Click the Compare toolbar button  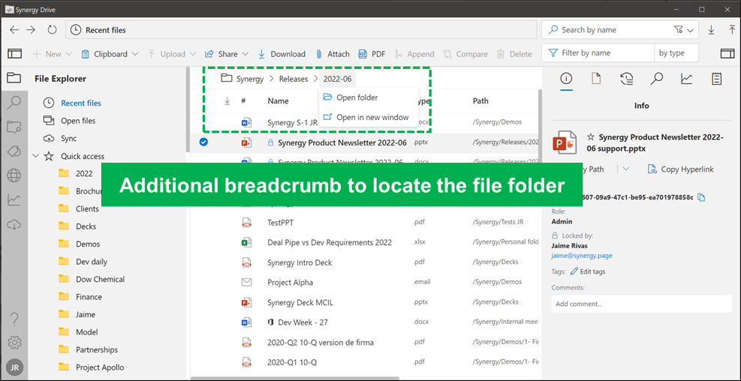click(465, 54)
